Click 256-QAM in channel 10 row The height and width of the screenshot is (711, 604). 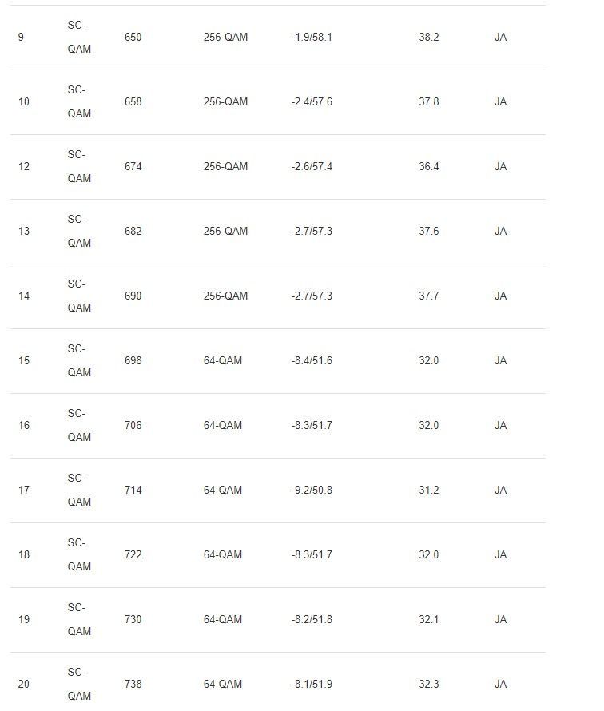coord(225,101)
